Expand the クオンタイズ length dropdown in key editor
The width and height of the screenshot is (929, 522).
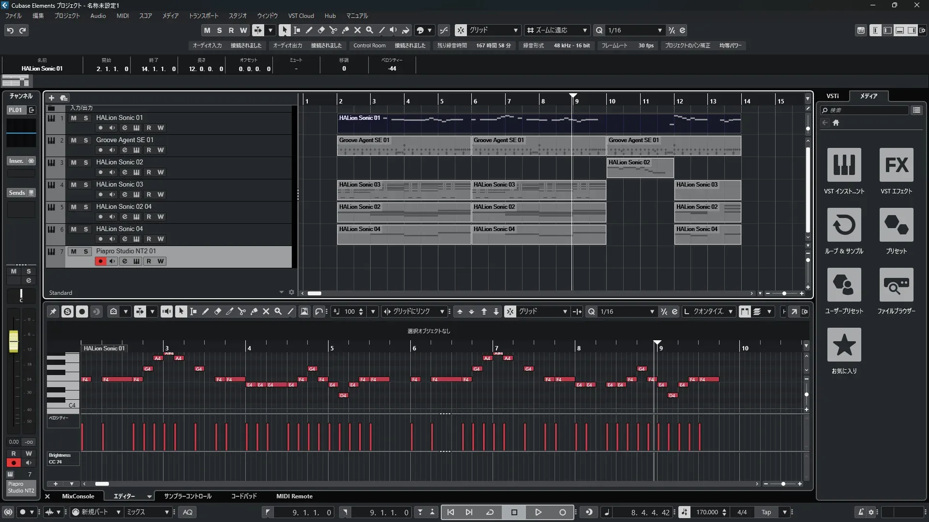point(731,312)
